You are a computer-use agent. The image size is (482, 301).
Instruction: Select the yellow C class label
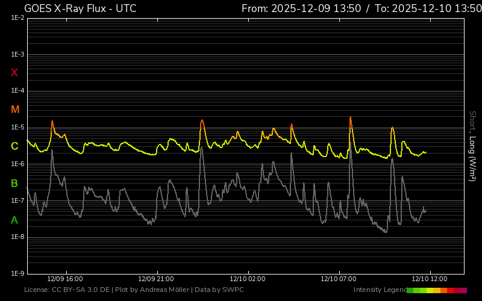pyautogui.click(x=14, y=146)
